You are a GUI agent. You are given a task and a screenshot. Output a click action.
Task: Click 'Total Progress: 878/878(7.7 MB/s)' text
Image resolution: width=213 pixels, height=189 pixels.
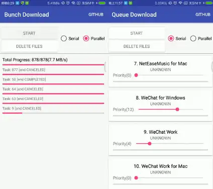point(35,60)
